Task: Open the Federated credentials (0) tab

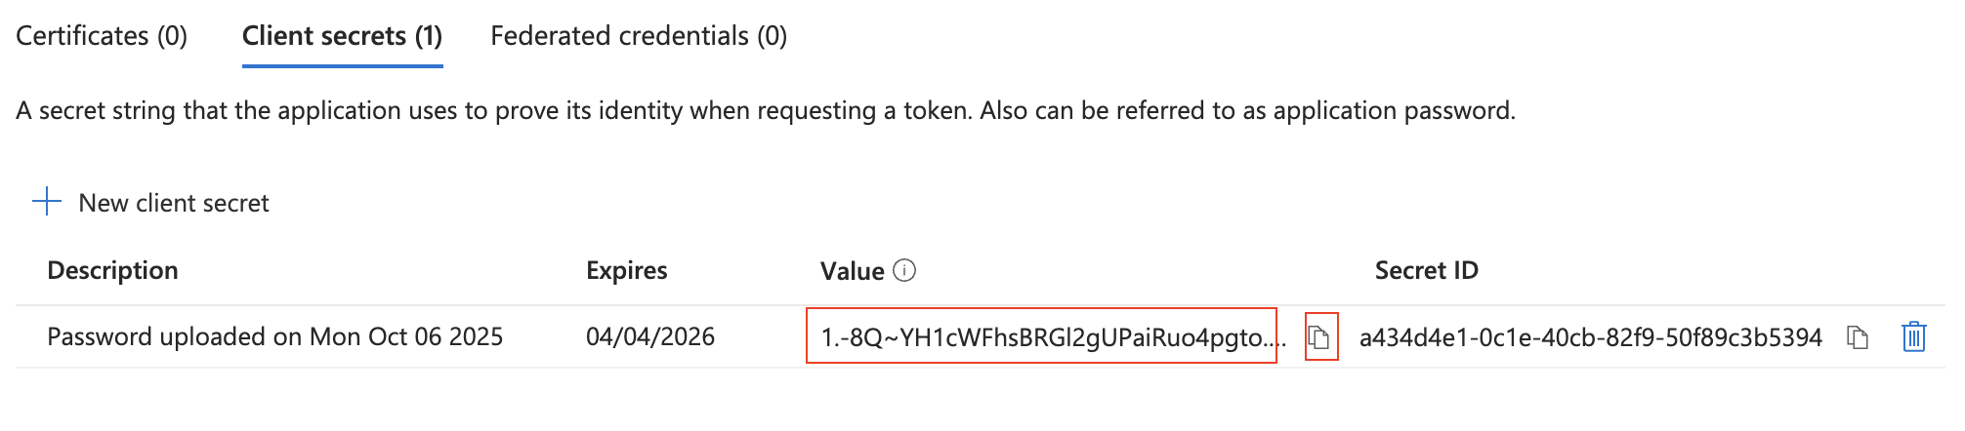Action: pyautogui.click(x=639, y=36)
